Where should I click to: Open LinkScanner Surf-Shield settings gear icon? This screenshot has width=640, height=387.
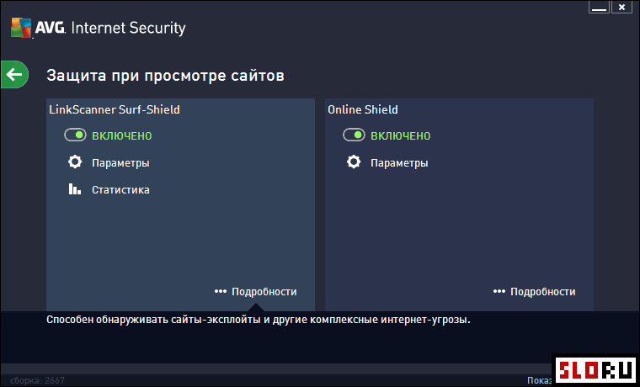tap(75, 162)
